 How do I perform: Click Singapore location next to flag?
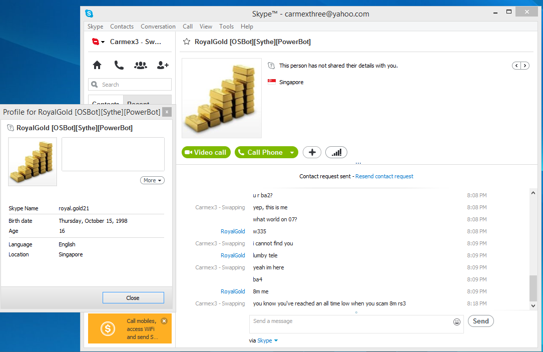291,82
